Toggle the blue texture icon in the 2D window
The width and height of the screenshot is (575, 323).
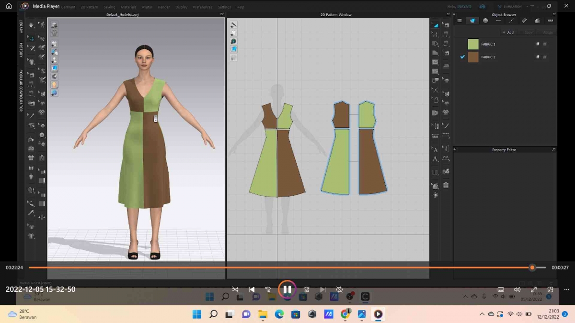[x=234, y=49]
